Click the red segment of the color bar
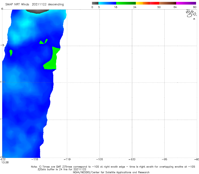 pyautogui.click(x=154, y=3)
